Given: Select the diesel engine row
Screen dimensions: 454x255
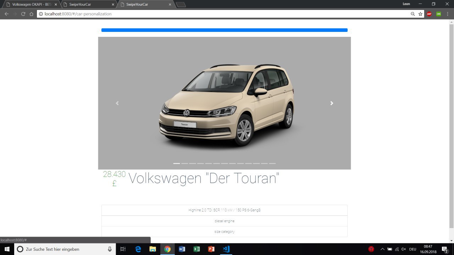Looking at the screenshot, I should click(225, 221).
